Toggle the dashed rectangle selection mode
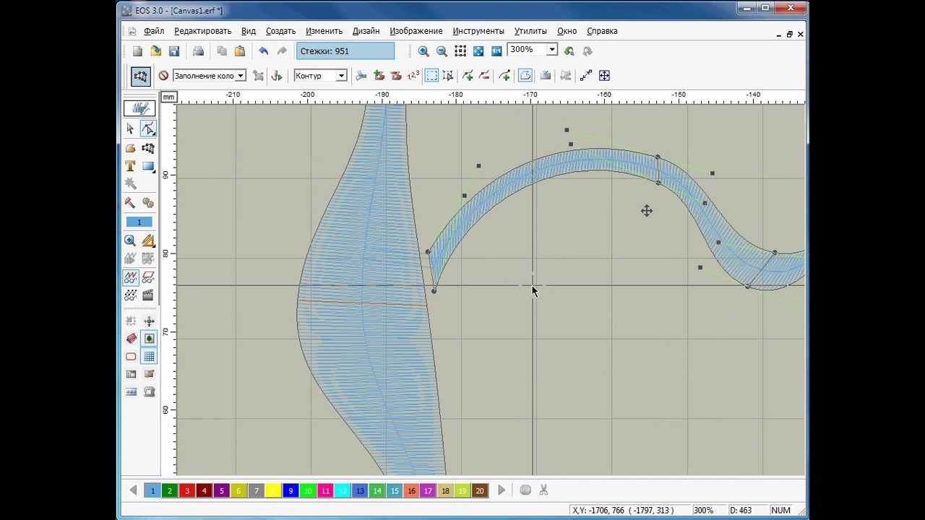Screen dimensions: 925x520 click(431, 75)
